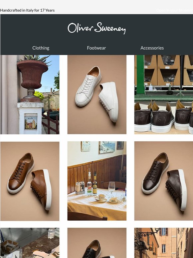Open the factory sneakers on shelf photo
This screenshot has height=258, width=193.
pyautogui.click(x=164, y=94)
